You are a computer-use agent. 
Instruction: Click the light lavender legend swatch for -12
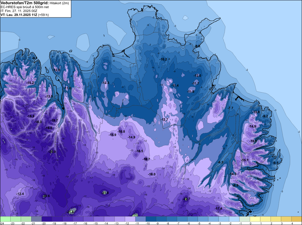pyautogui.click(x=130, y=219)
